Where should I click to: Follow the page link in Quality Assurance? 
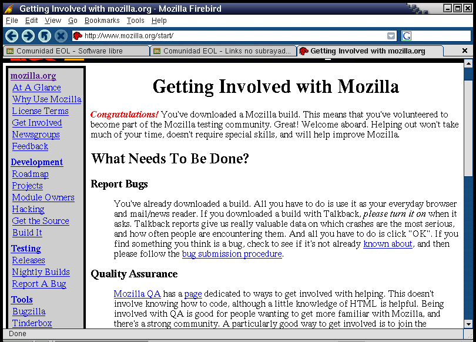click(193, 294)
